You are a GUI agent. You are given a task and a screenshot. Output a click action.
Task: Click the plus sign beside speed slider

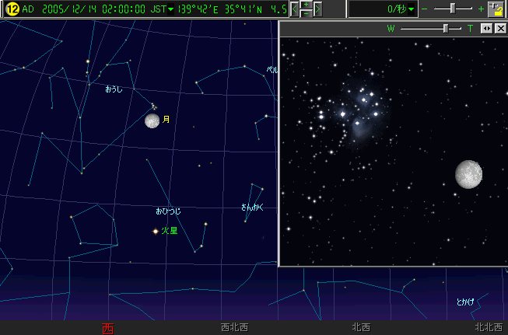(481, 9)
